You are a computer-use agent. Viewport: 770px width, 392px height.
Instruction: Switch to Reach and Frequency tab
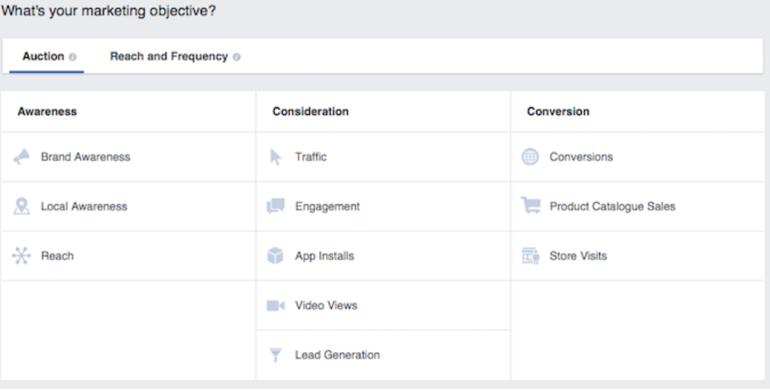[x=169, y=56]
